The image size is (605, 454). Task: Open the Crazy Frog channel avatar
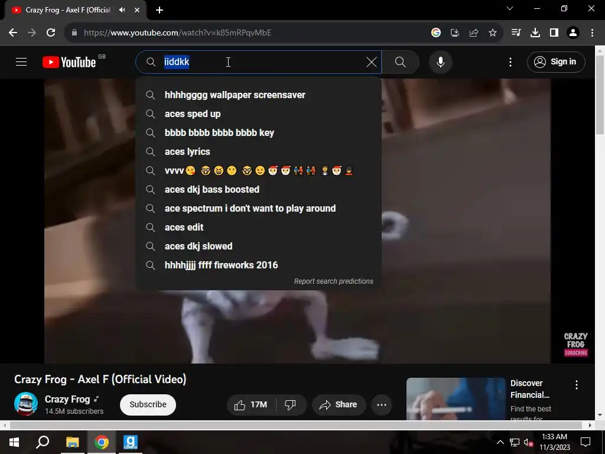[x=26, y=404]
